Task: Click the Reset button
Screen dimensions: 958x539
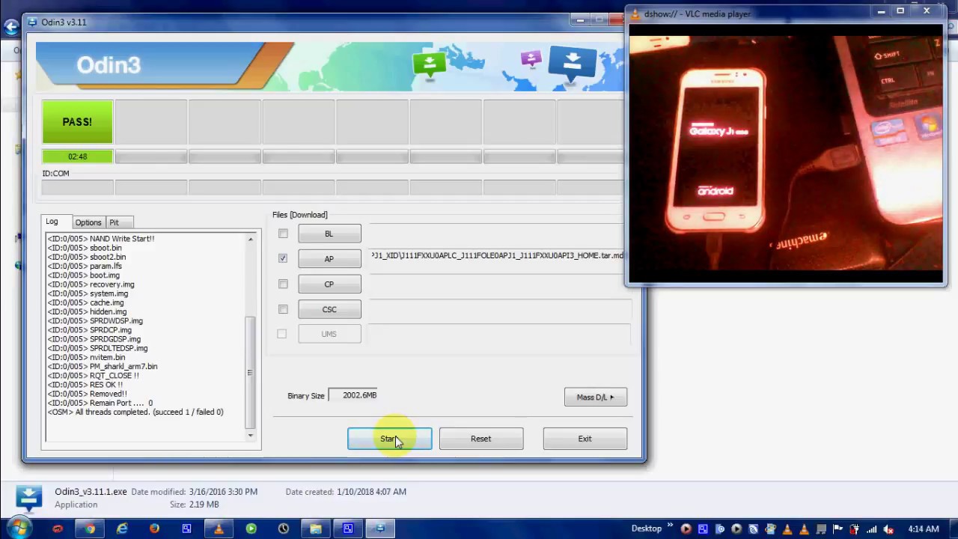Action: [x=481, y=439]
